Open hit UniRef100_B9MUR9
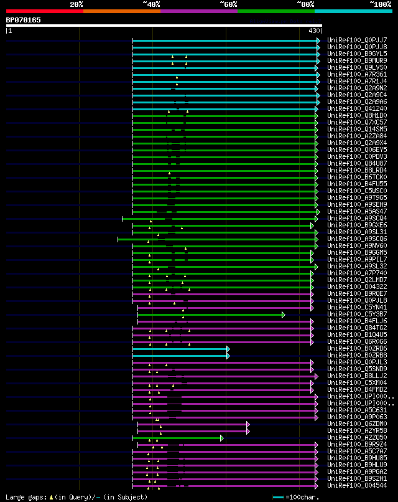 357,61
